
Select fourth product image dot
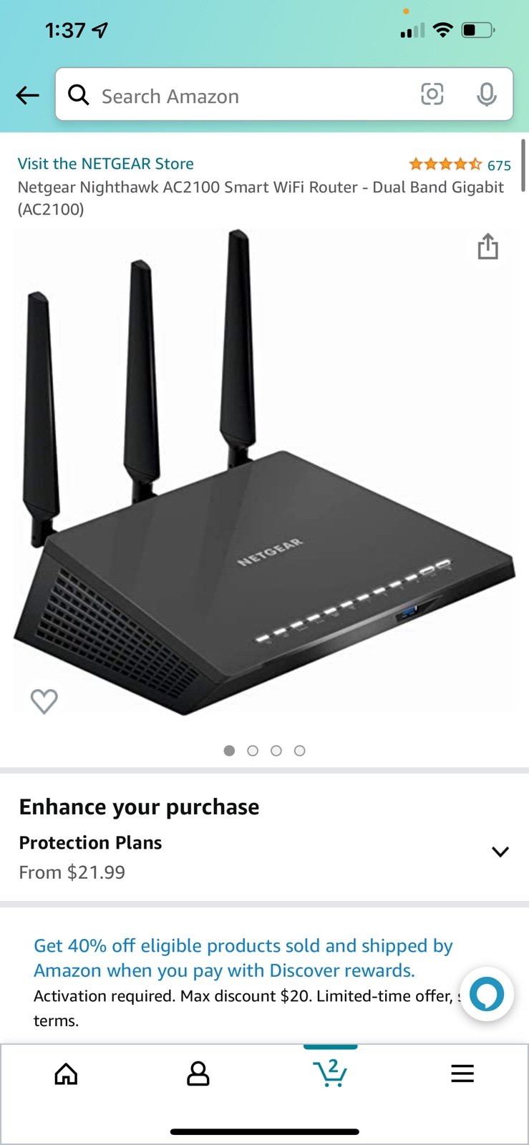click(300, 751)
